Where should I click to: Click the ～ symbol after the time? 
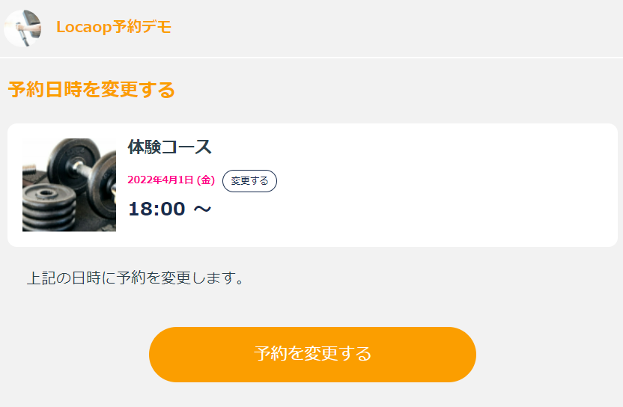(x=202, y=209)
